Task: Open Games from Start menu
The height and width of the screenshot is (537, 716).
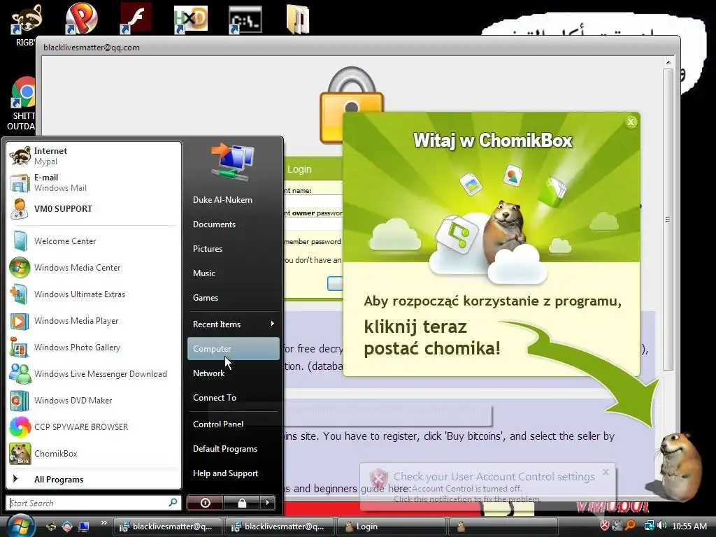Action: tap(233, 298)
